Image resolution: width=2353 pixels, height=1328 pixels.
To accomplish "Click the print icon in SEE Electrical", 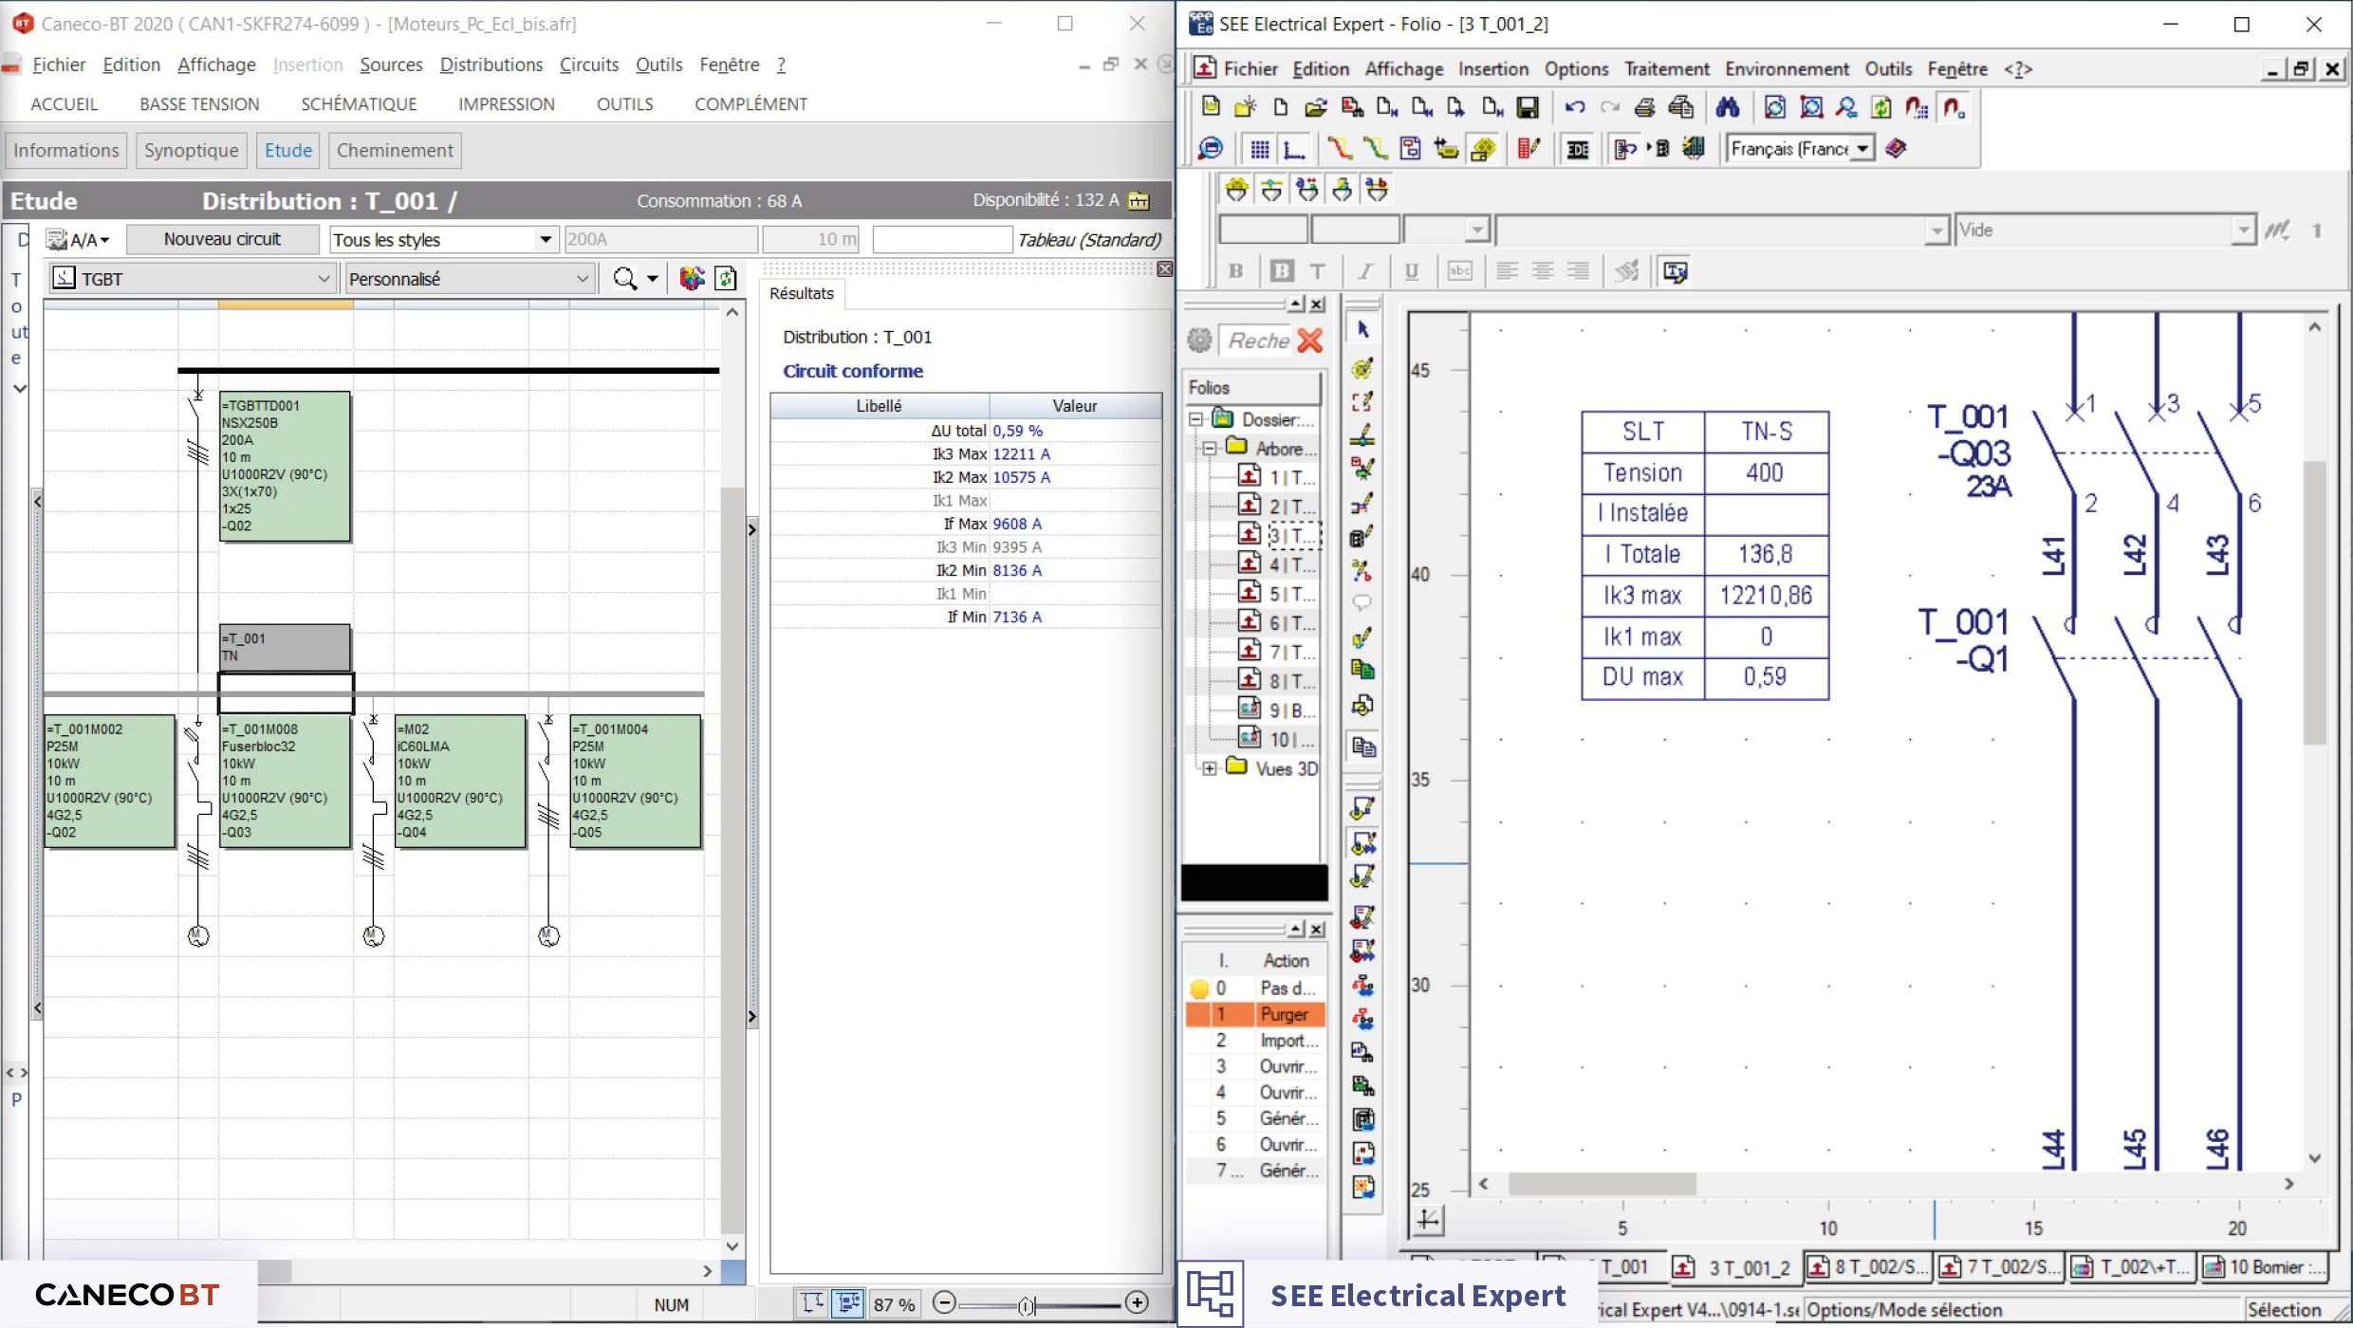I will [x=1644, y=108].
